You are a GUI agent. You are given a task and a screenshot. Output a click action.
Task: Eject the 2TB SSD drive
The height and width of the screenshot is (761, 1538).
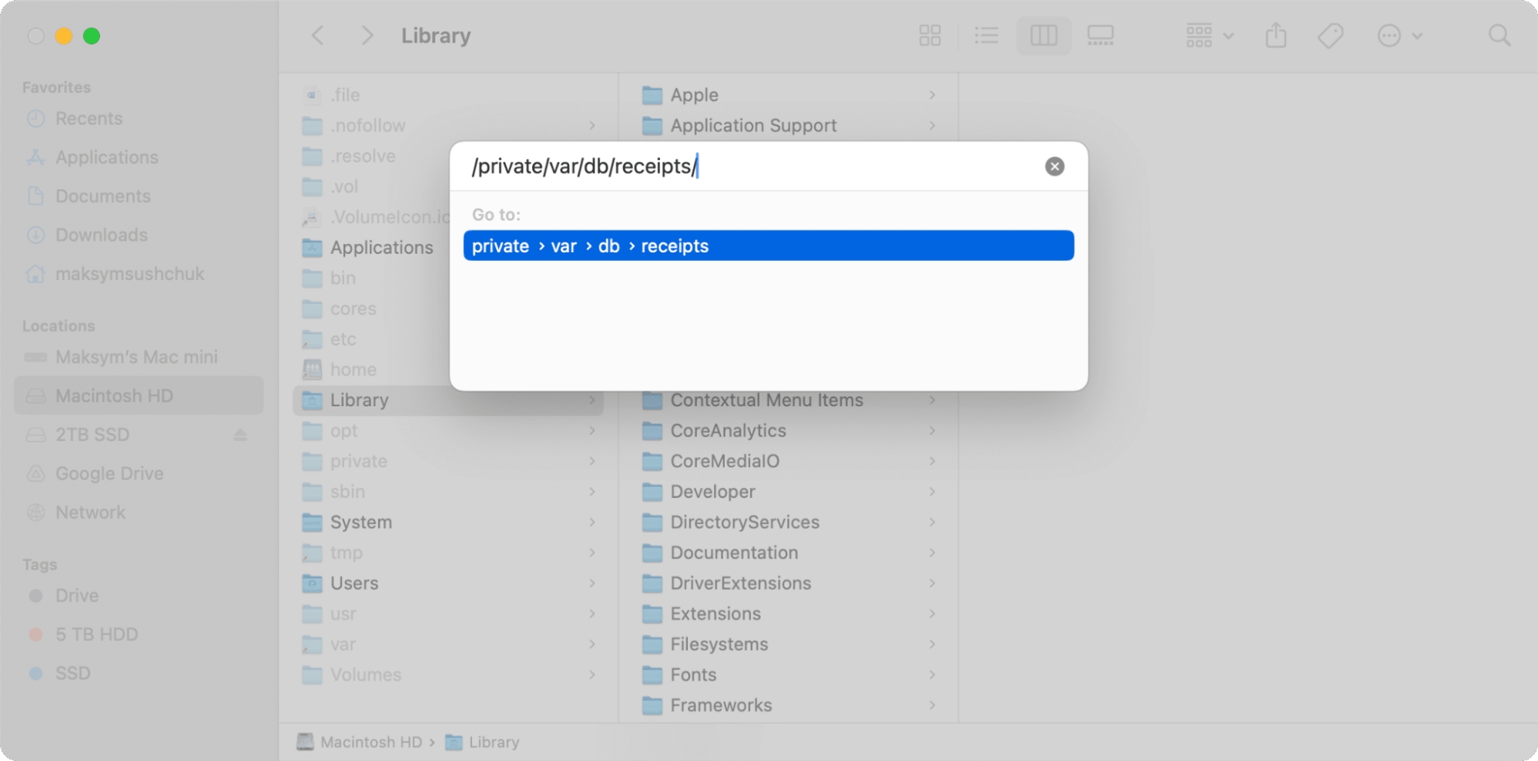tap(240, 435)
